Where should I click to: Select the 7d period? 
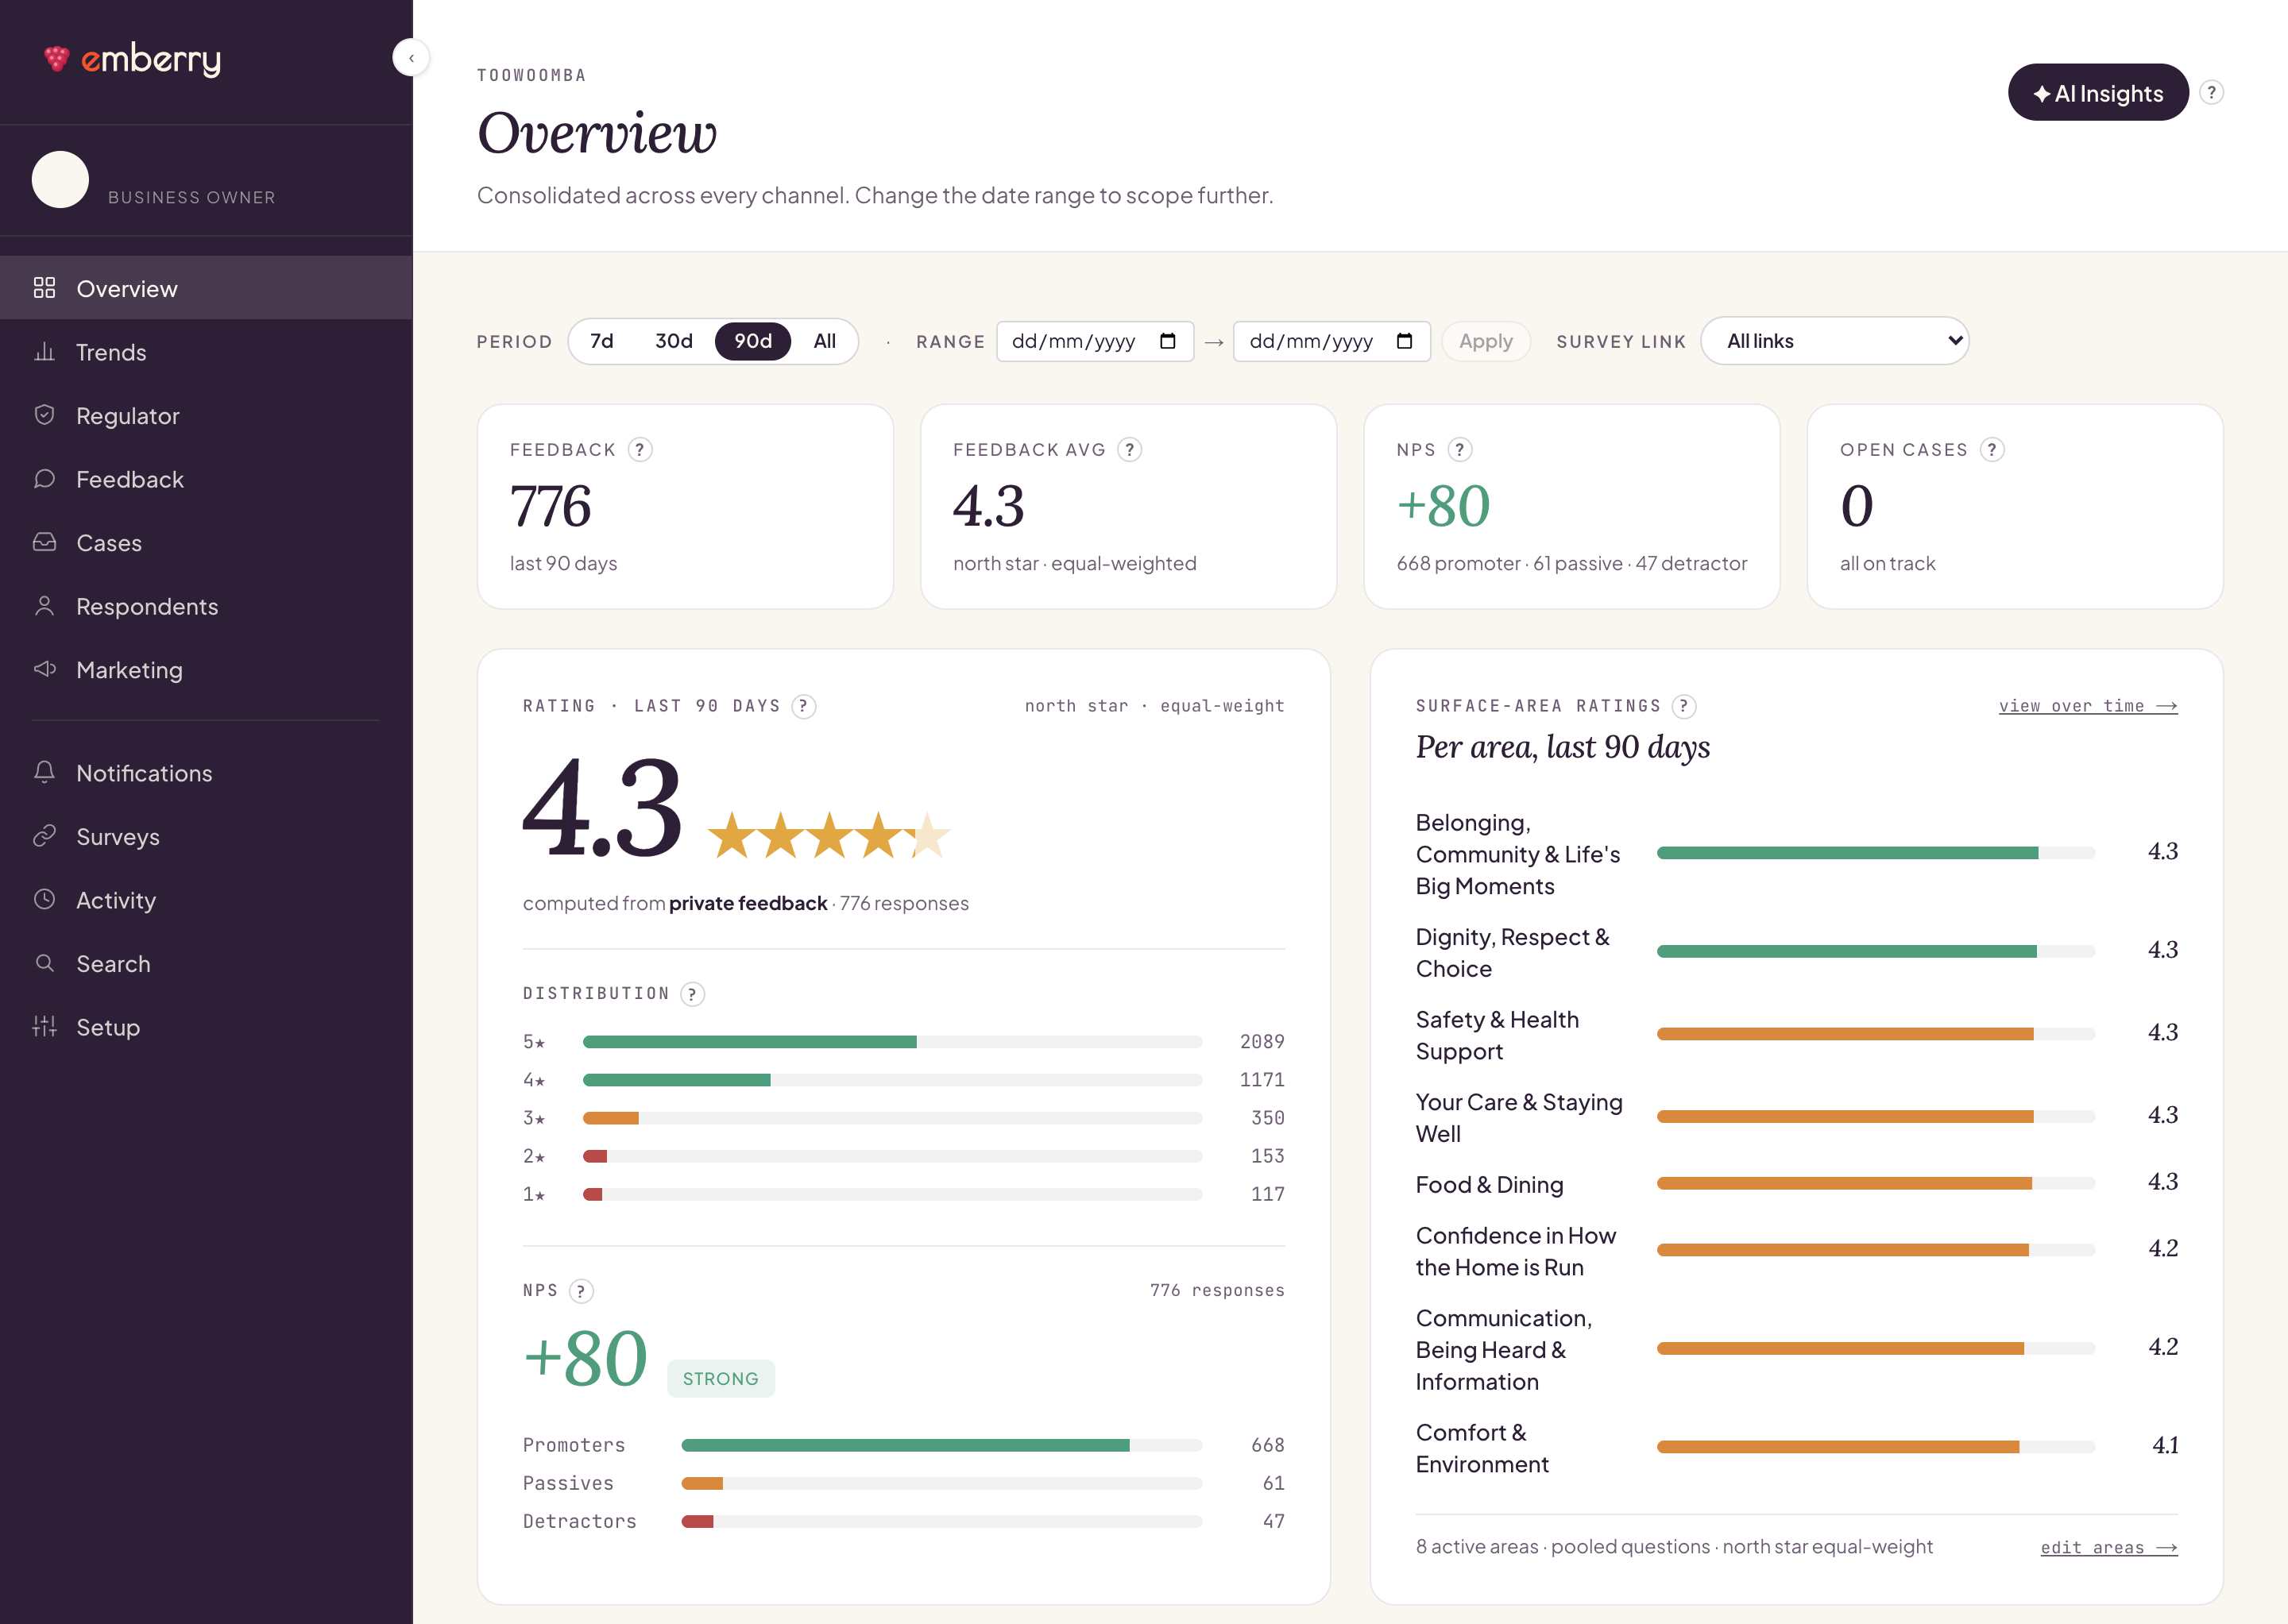[x=601, y=341]
